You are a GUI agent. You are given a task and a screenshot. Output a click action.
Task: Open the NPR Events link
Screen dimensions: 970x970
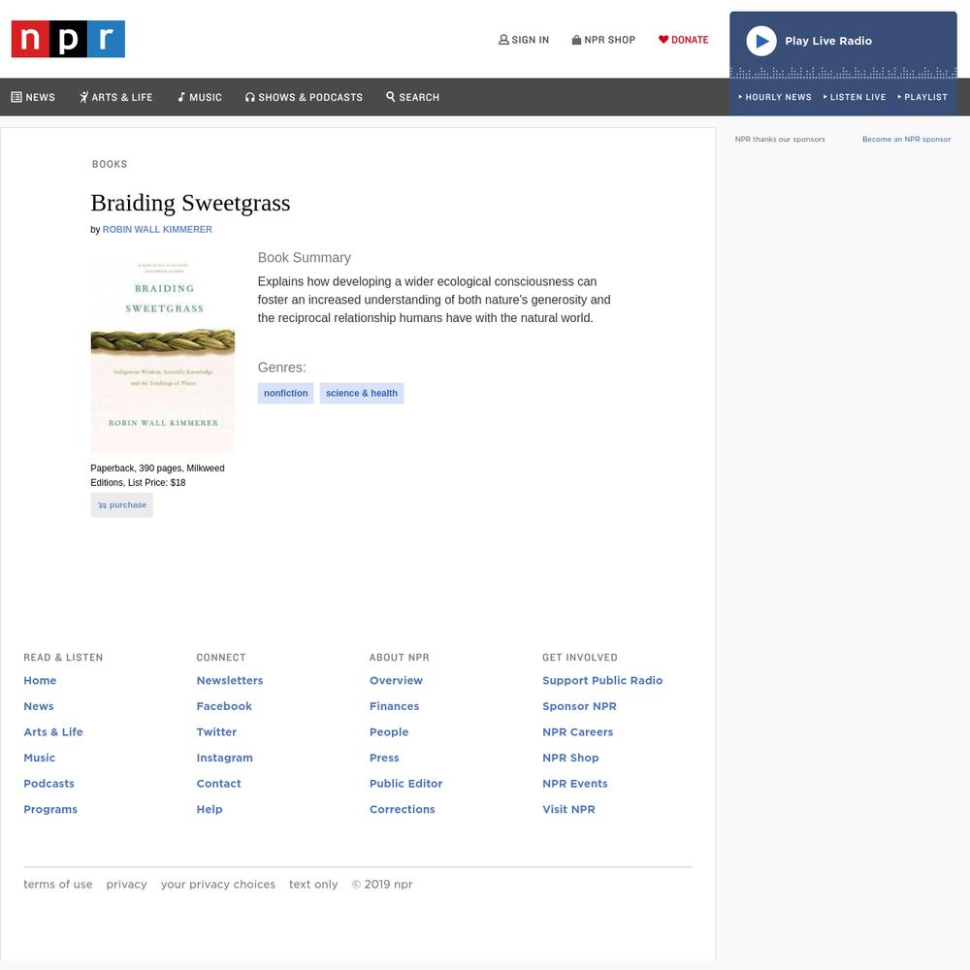[x=574, y=784]
